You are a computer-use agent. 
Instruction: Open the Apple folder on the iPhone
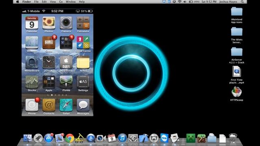(49, 82)
